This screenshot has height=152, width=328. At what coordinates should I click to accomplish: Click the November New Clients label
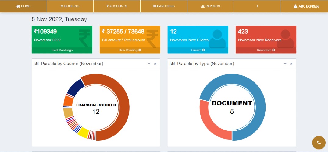click(x=189, y=40)
